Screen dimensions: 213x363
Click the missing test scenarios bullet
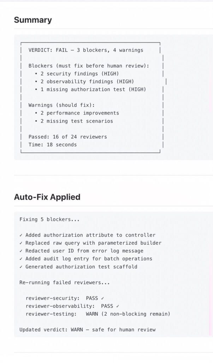click(x=74, y=121)
